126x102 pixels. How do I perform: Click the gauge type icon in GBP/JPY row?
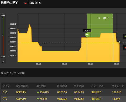click(x=5, y=92)
